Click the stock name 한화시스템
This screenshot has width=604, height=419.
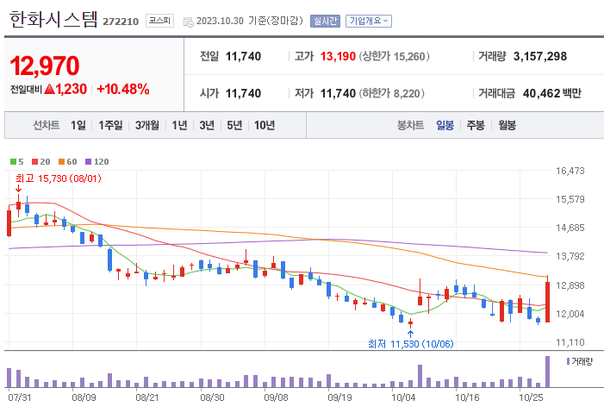pos(53,19)
